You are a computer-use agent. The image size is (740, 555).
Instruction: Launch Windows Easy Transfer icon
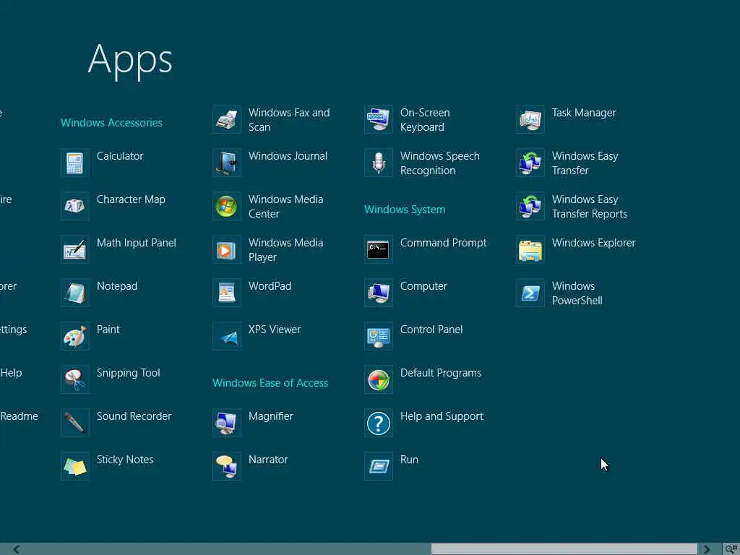tap(530, 163)
